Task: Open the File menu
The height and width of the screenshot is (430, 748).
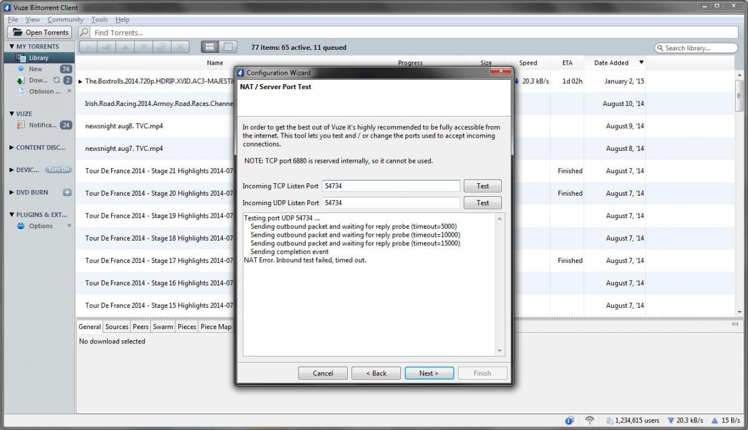Action: 12,20
